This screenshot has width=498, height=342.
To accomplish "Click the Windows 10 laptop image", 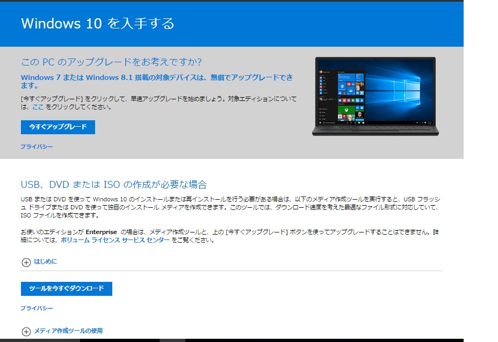I will (x=376, y=97).
